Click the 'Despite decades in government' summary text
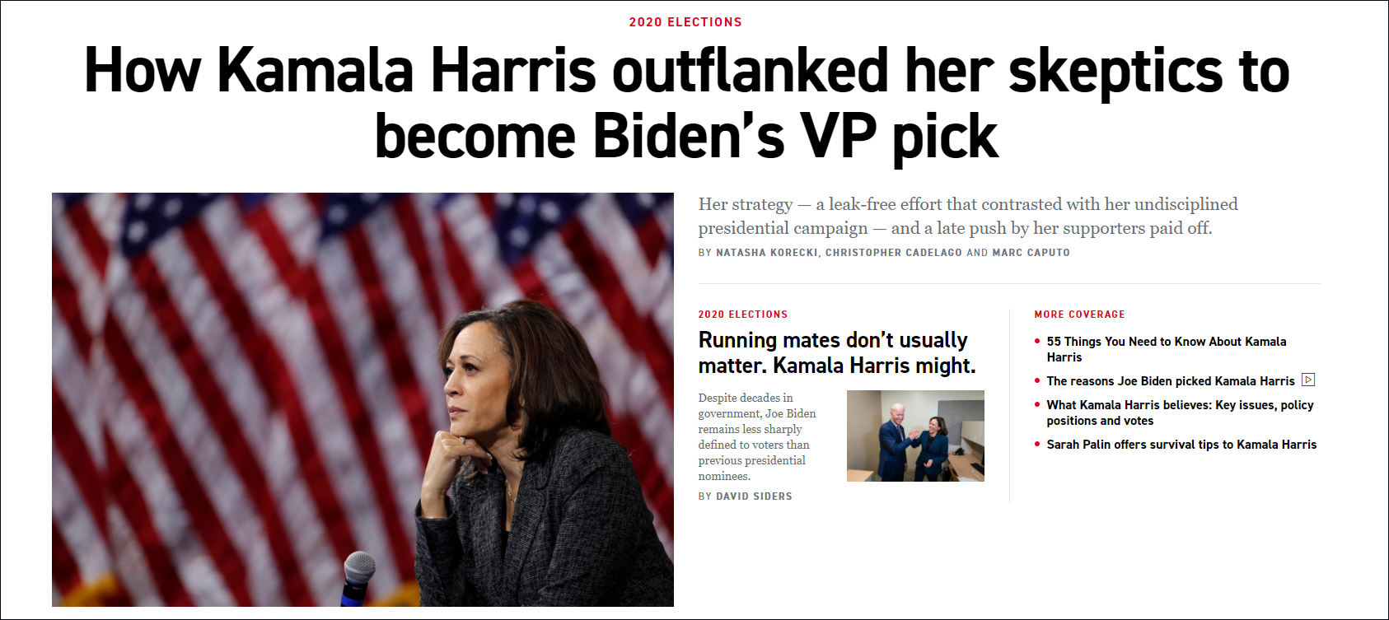 [x=757, y=436]
